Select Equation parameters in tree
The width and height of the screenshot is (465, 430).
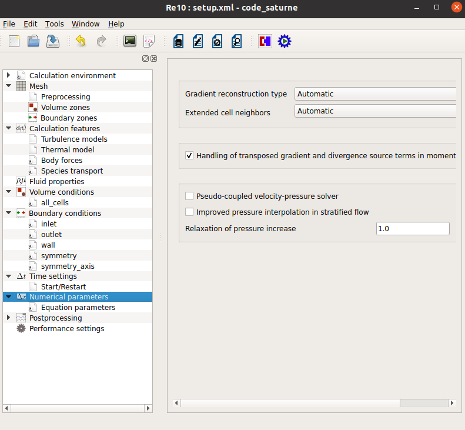[78, 308]
